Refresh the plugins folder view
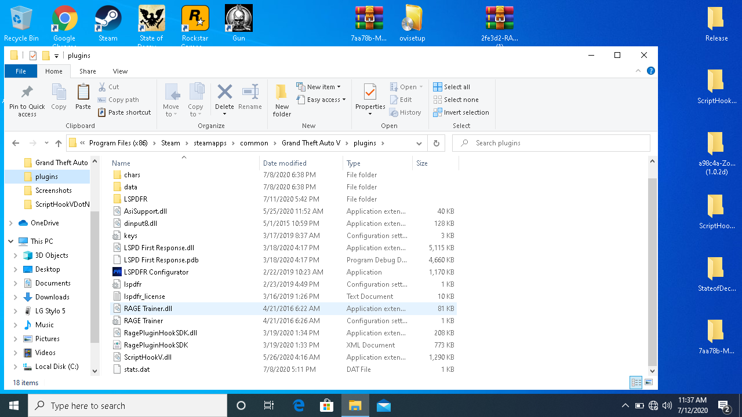Screen dimensions: 742x417 (x=436, y=143)
